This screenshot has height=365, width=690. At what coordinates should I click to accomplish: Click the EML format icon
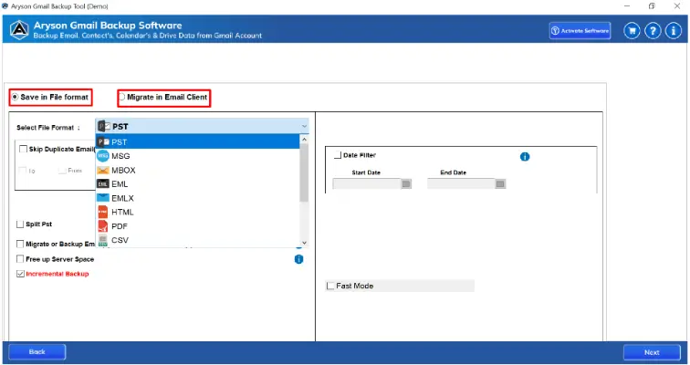click(103, 183)
